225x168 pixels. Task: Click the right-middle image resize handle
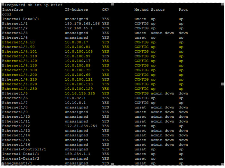(222, 84)
